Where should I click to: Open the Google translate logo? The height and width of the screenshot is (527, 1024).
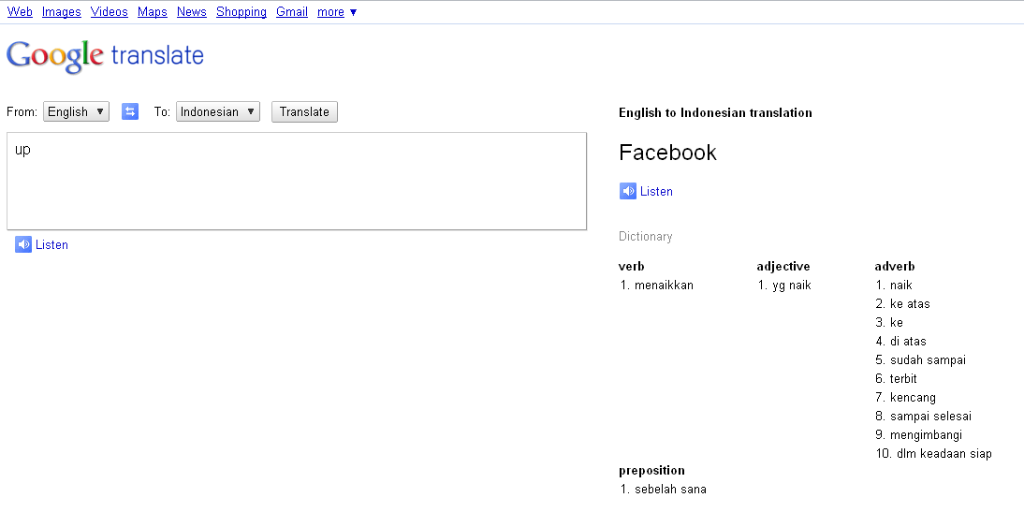[x=105, y=56]
